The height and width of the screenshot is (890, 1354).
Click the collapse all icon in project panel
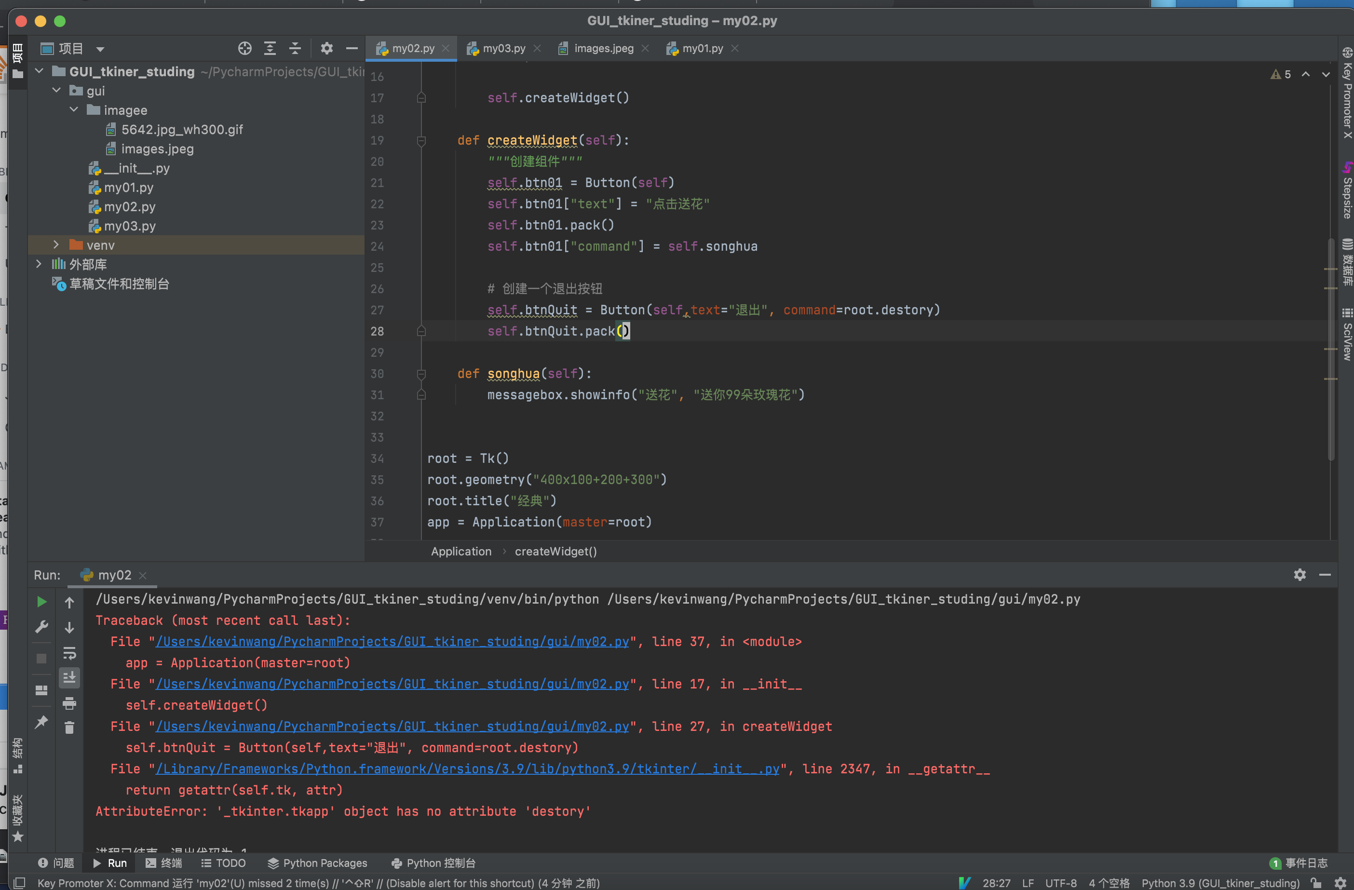click(295, 48)
